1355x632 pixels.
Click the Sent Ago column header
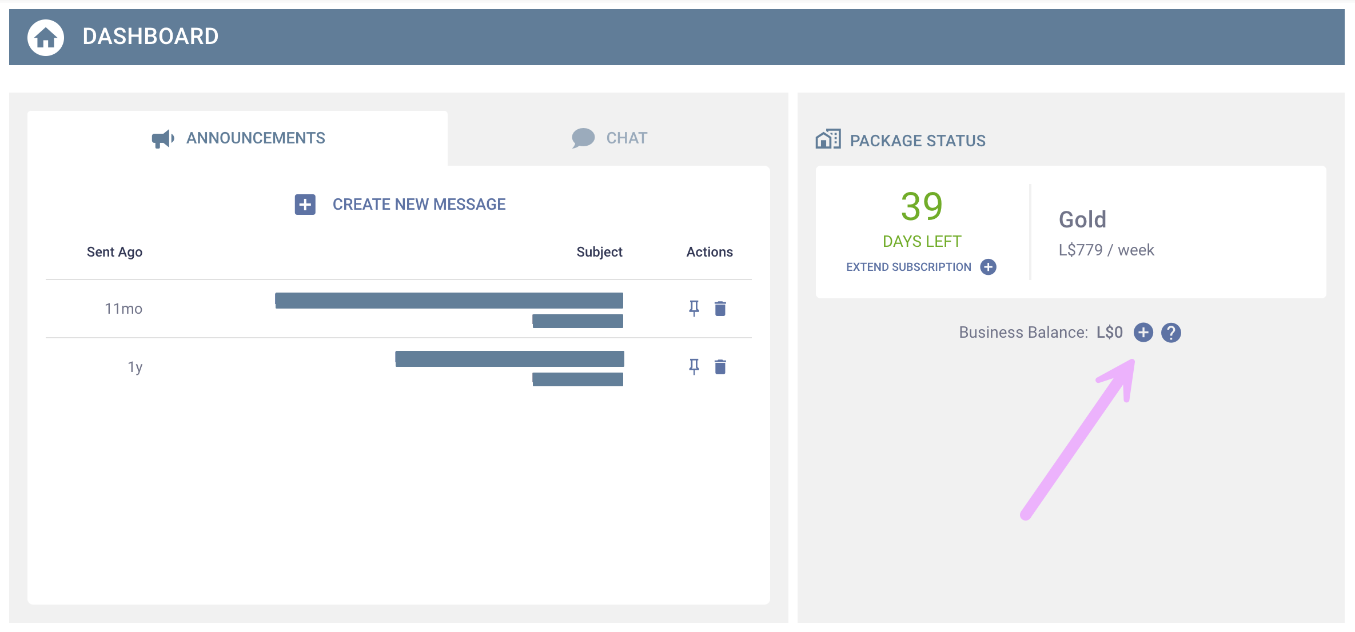coord(114,251)
